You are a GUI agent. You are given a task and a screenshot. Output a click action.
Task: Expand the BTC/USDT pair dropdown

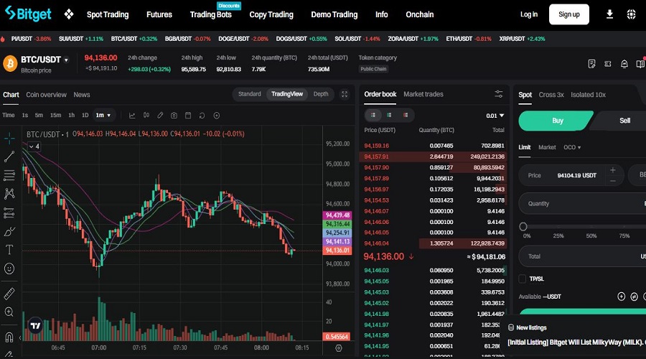66,60
